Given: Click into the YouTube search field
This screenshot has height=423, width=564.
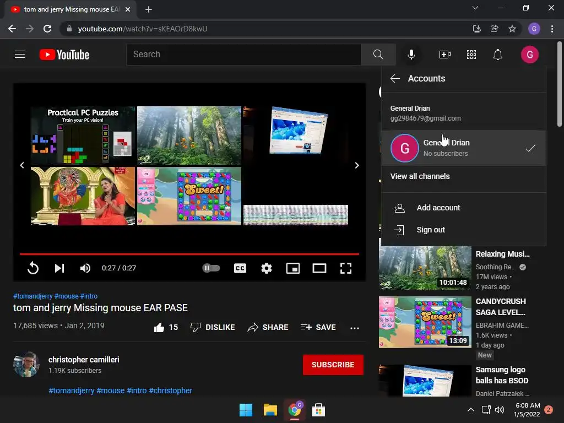Looking at the screenshot, I should pos(243,55).
